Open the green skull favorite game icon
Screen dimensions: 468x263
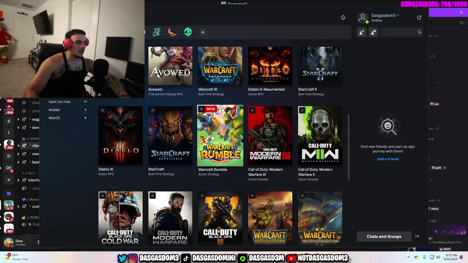click(x=188, y=32)
